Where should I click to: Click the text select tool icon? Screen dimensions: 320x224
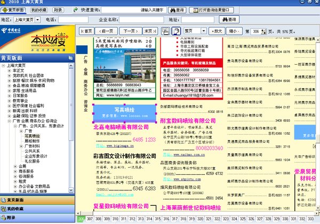tap(165, 32)
